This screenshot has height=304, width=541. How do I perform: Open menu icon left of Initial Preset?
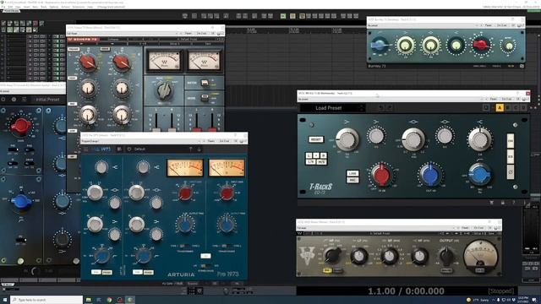point(25,100)
